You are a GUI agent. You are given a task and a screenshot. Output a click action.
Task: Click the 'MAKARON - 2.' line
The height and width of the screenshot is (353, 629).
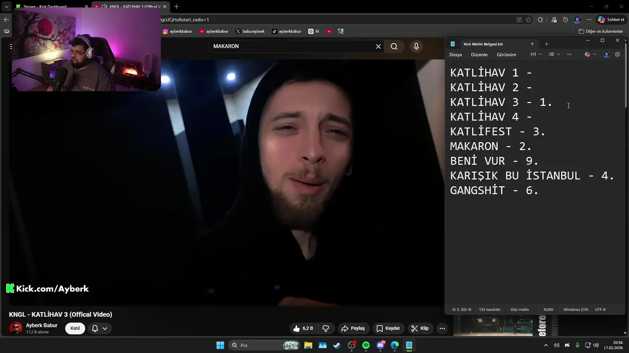(491, 146)
